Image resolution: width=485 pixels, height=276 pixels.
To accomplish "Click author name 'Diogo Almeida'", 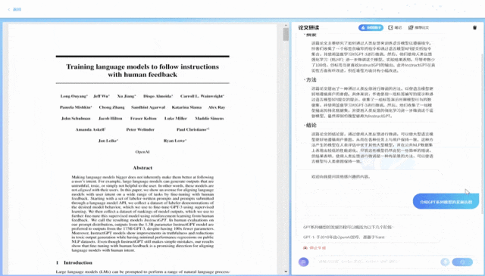I will pos(158,96).
